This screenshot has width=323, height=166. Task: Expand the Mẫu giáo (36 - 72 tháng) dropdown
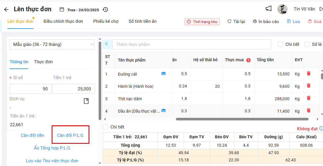pyautogui.click(x=52, y=44)
